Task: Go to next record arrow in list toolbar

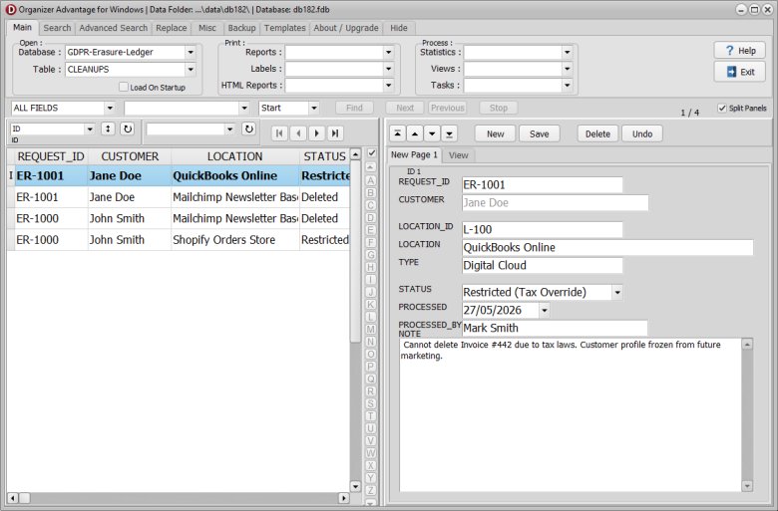Action: coord(316,133)
